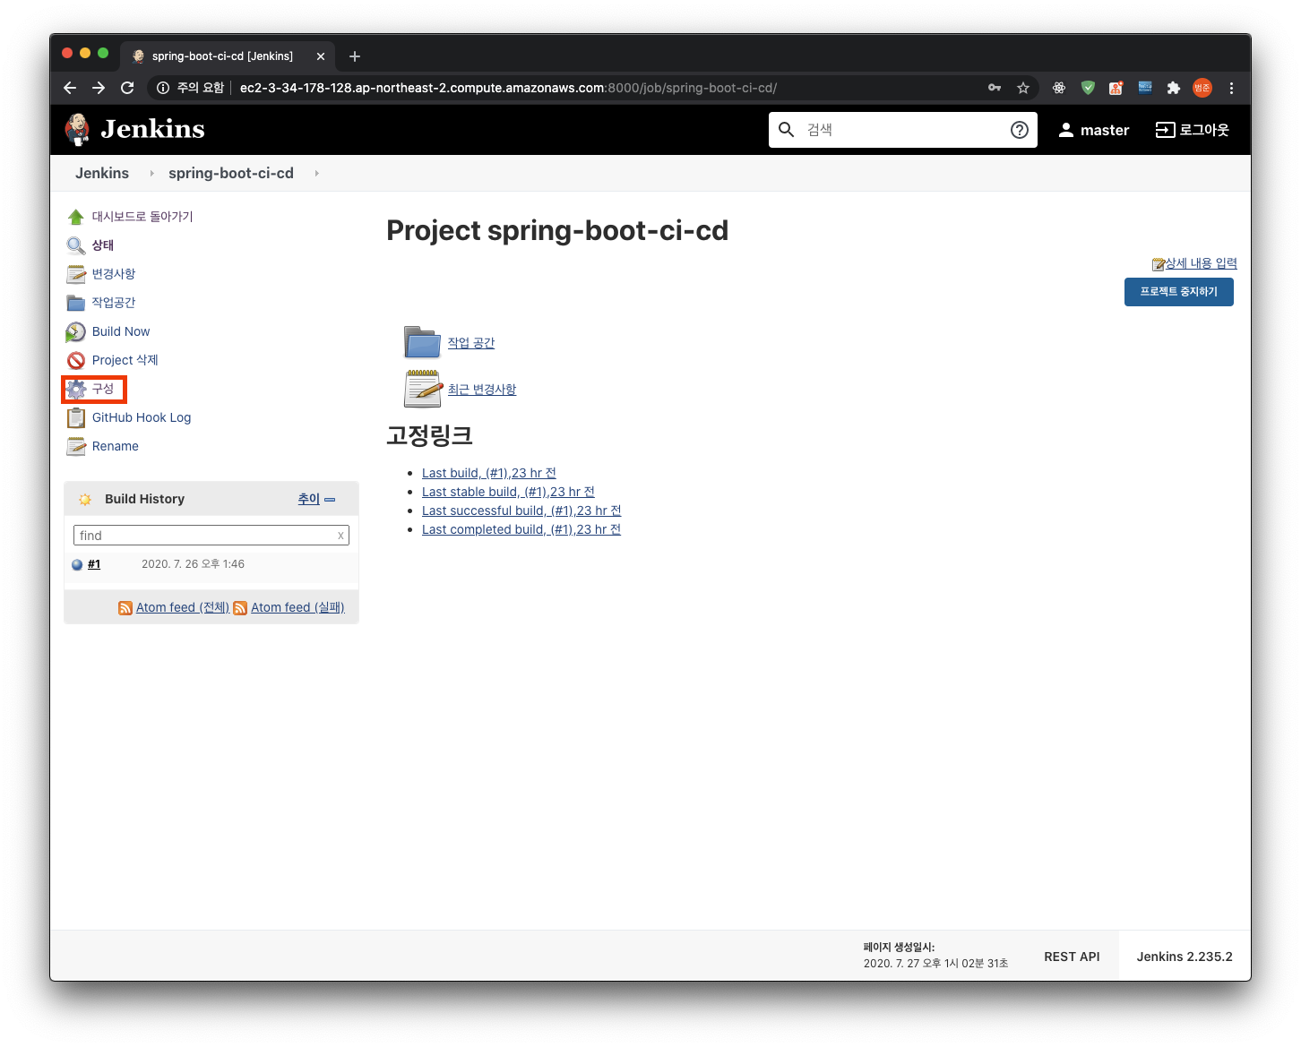Open the browser extensions puzzle icon
The height and width of the screenshot is (1047, 1301).
(x=1174, y=88)
